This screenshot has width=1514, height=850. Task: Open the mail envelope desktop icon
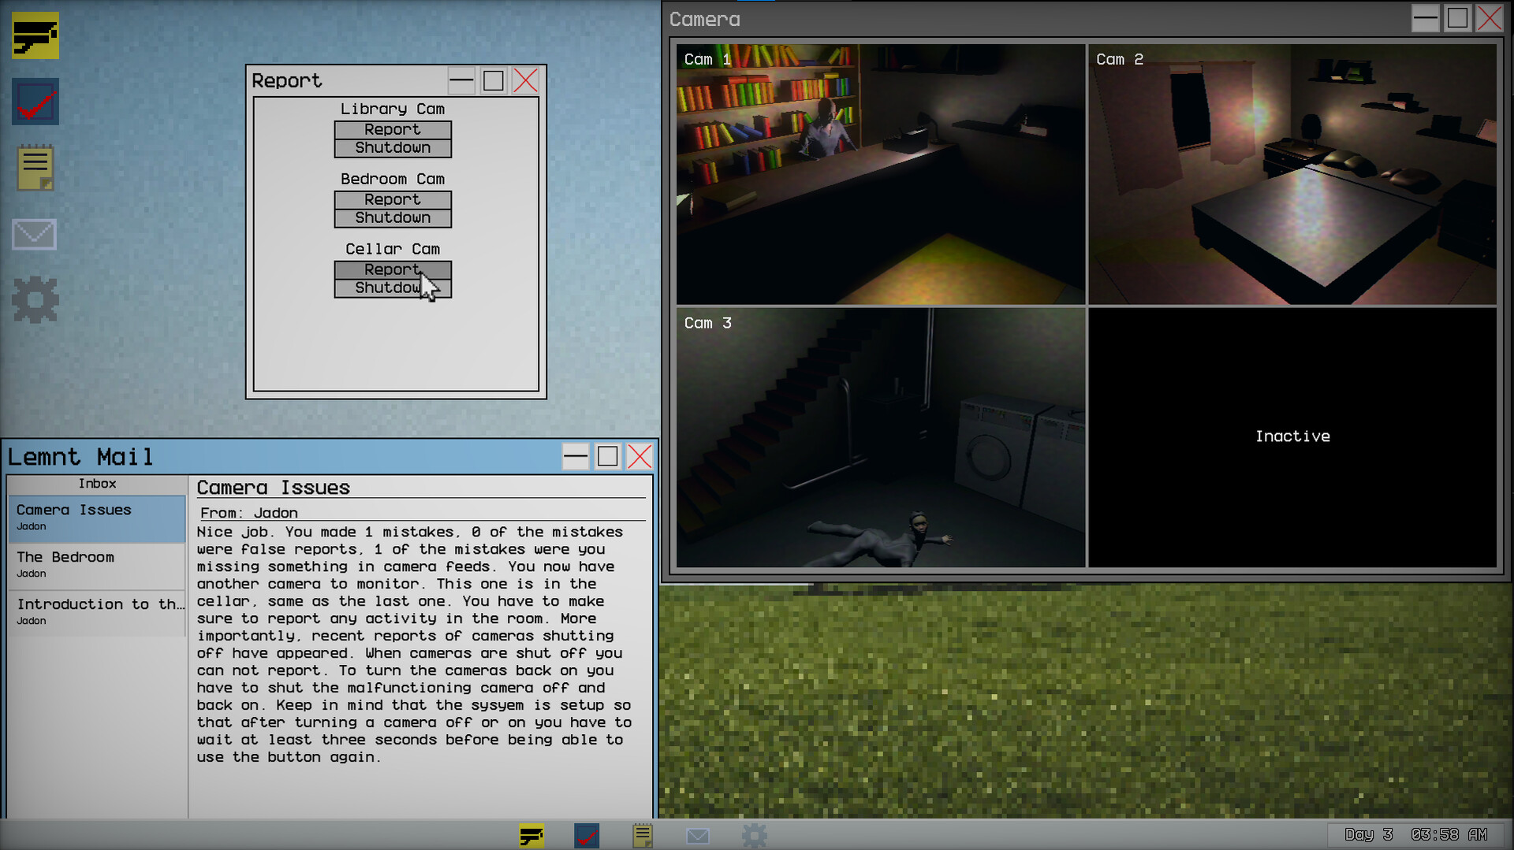pyautogui.click(x=35, y=234)
